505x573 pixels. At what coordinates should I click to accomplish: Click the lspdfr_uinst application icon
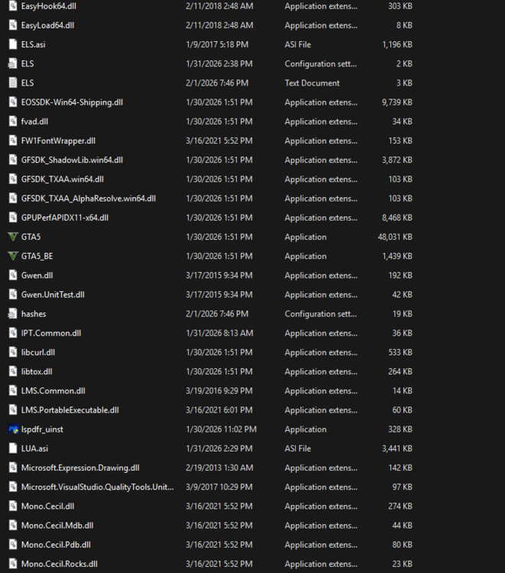13,429
